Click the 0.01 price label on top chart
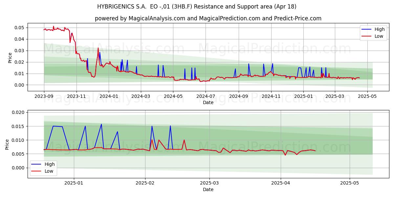394x197 pixels. click(20, 74)
